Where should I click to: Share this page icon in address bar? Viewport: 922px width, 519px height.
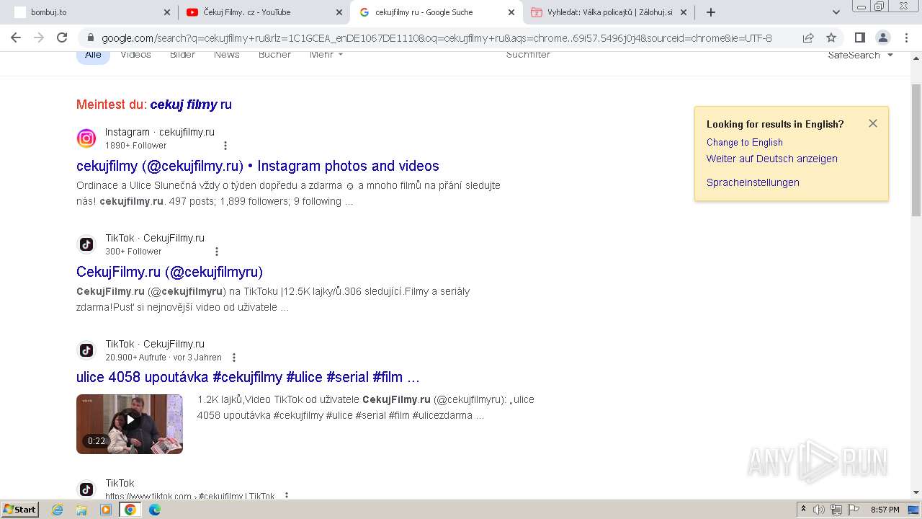808,38
